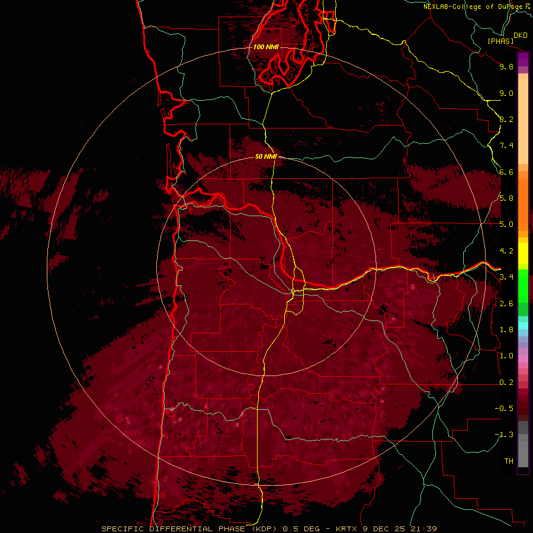Click the 0.2 value on the colorbar
Screen dimensions: 533x533
506,383
